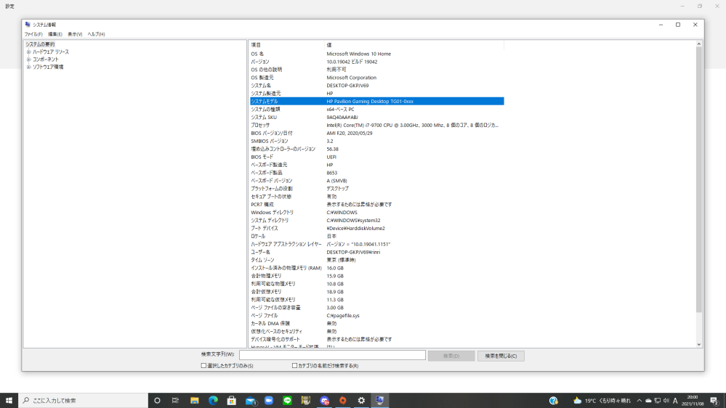Open Microsoft Store from taskbar
726x408 pixels.
point(232,401)
